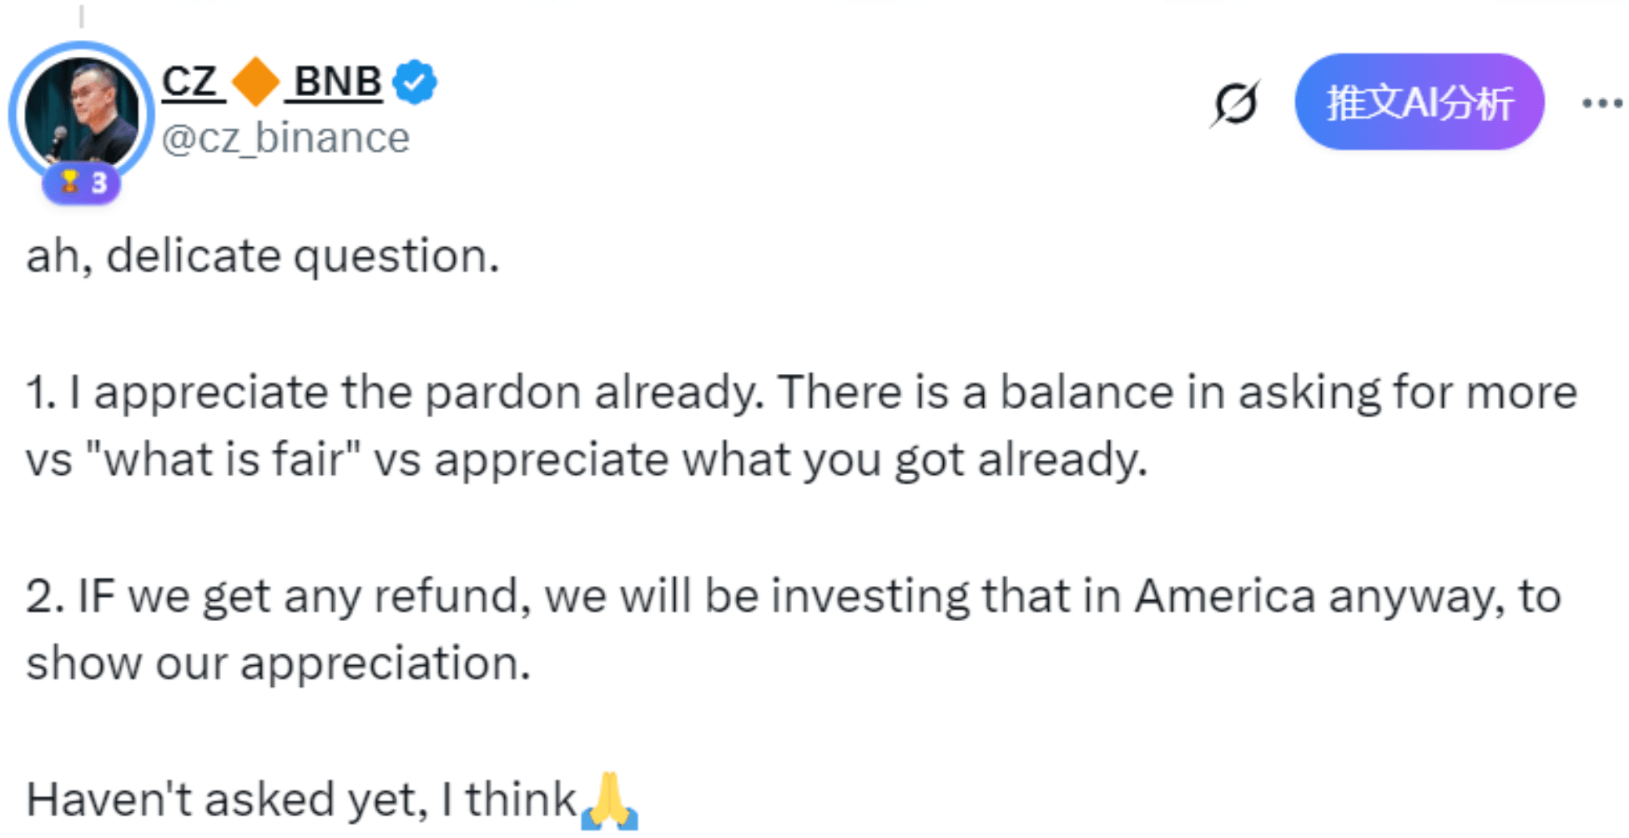Open the three-dot more options menu
This screenshot has width=1629, height=838.
1601,103
